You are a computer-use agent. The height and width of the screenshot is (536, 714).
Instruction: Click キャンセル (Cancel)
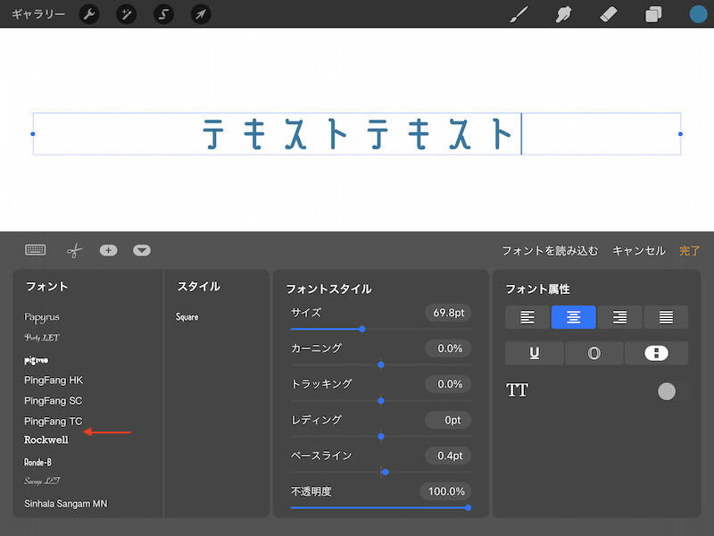click(639, 251)
